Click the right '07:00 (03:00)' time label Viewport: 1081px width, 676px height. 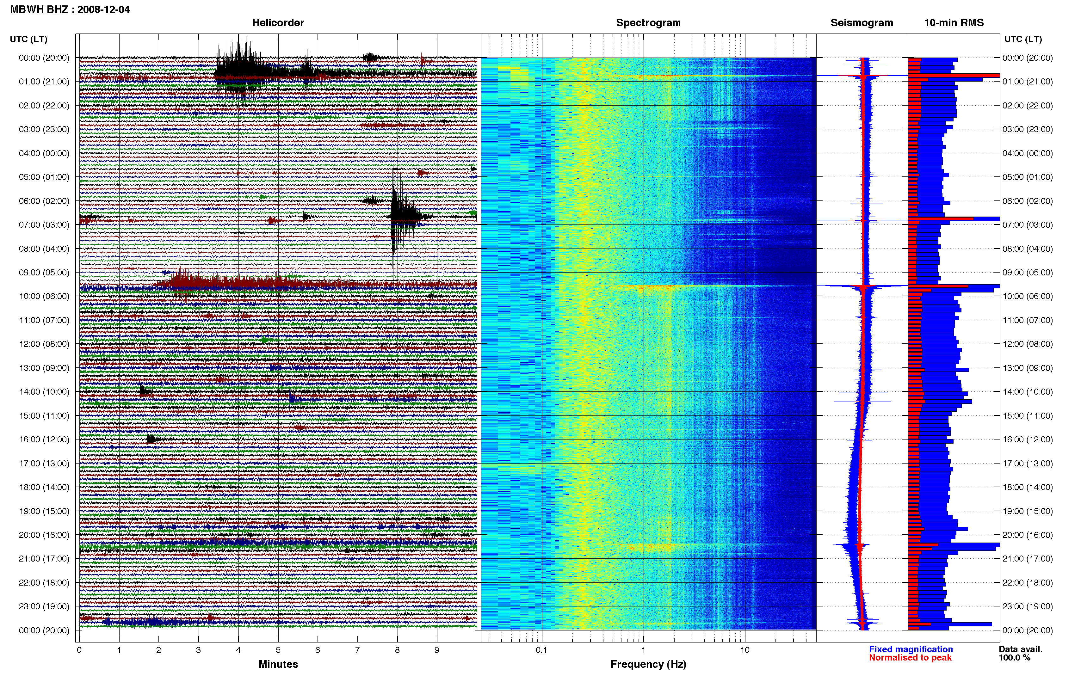[x=1027, y=224]
